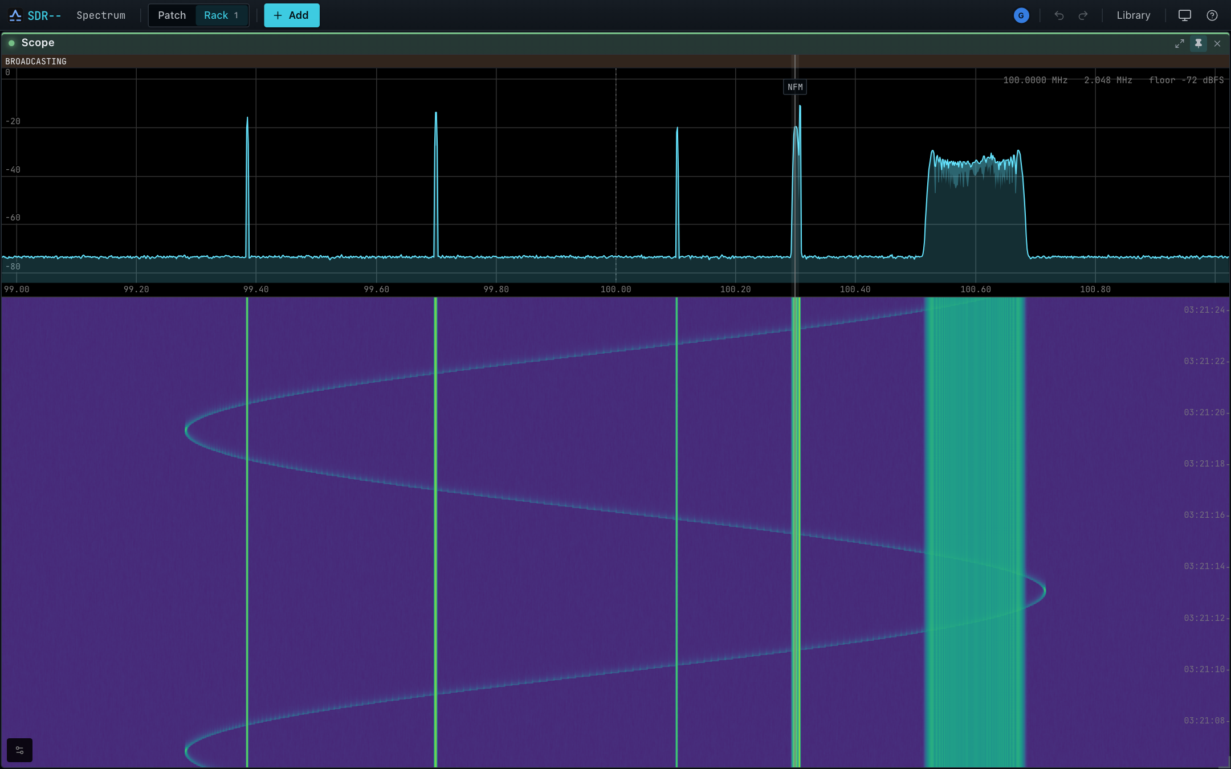Click the Scope panel title

pyautogui.click(x=38, y=43)
